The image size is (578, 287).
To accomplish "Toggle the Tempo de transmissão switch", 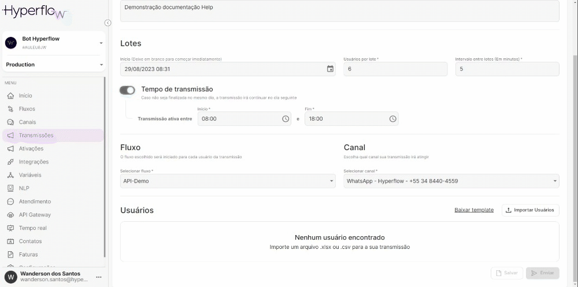I will [127, 90].
